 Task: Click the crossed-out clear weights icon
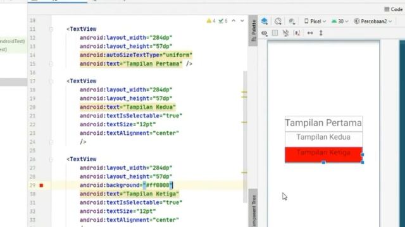click(x=286, y=33)
